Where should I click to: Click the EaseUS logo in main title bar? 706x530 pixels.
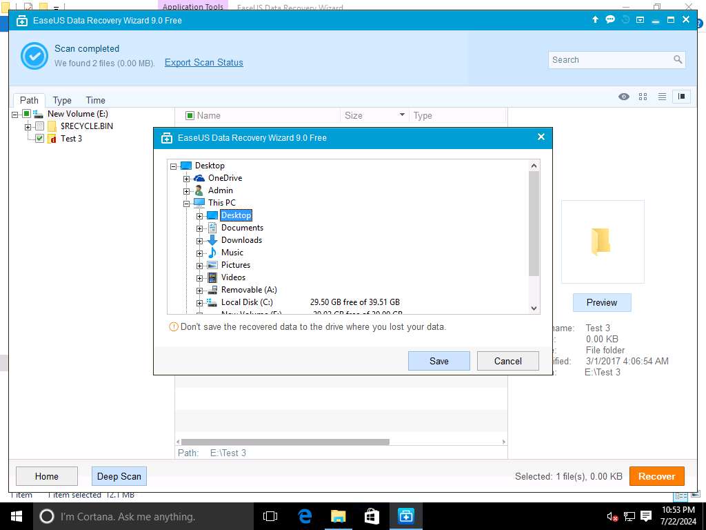pos(22,21)
